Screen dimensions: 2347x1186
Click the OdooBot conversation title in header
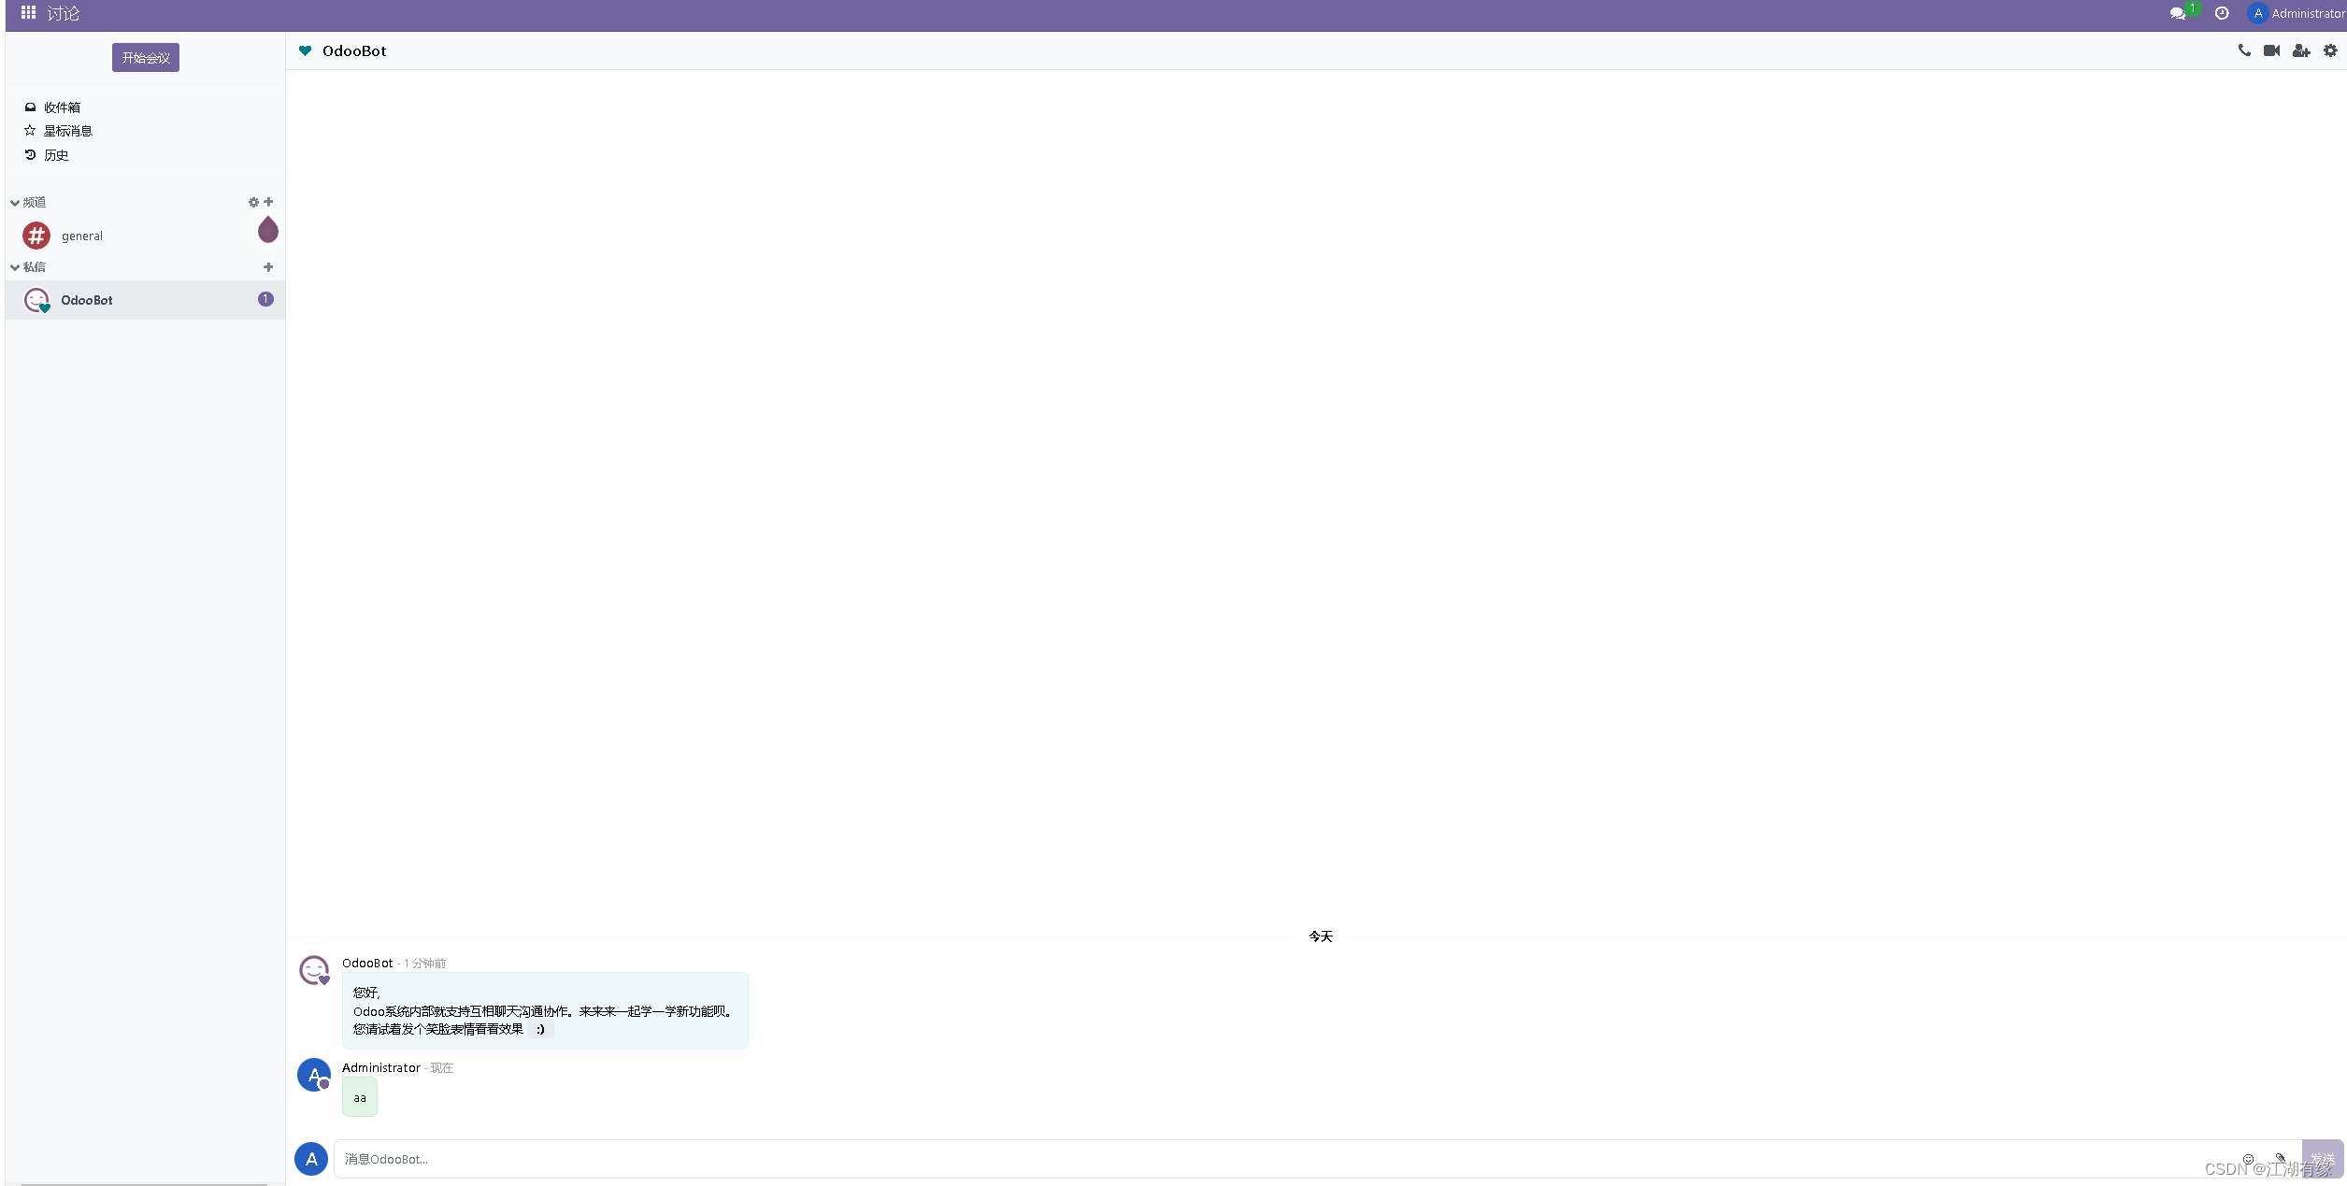pos(354,50)
